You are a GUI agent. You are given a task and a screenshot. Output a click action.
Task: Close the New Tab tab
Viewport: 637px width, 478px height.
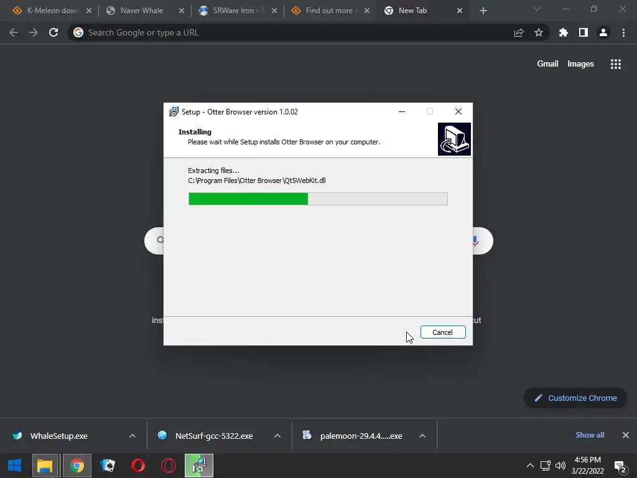460,11
